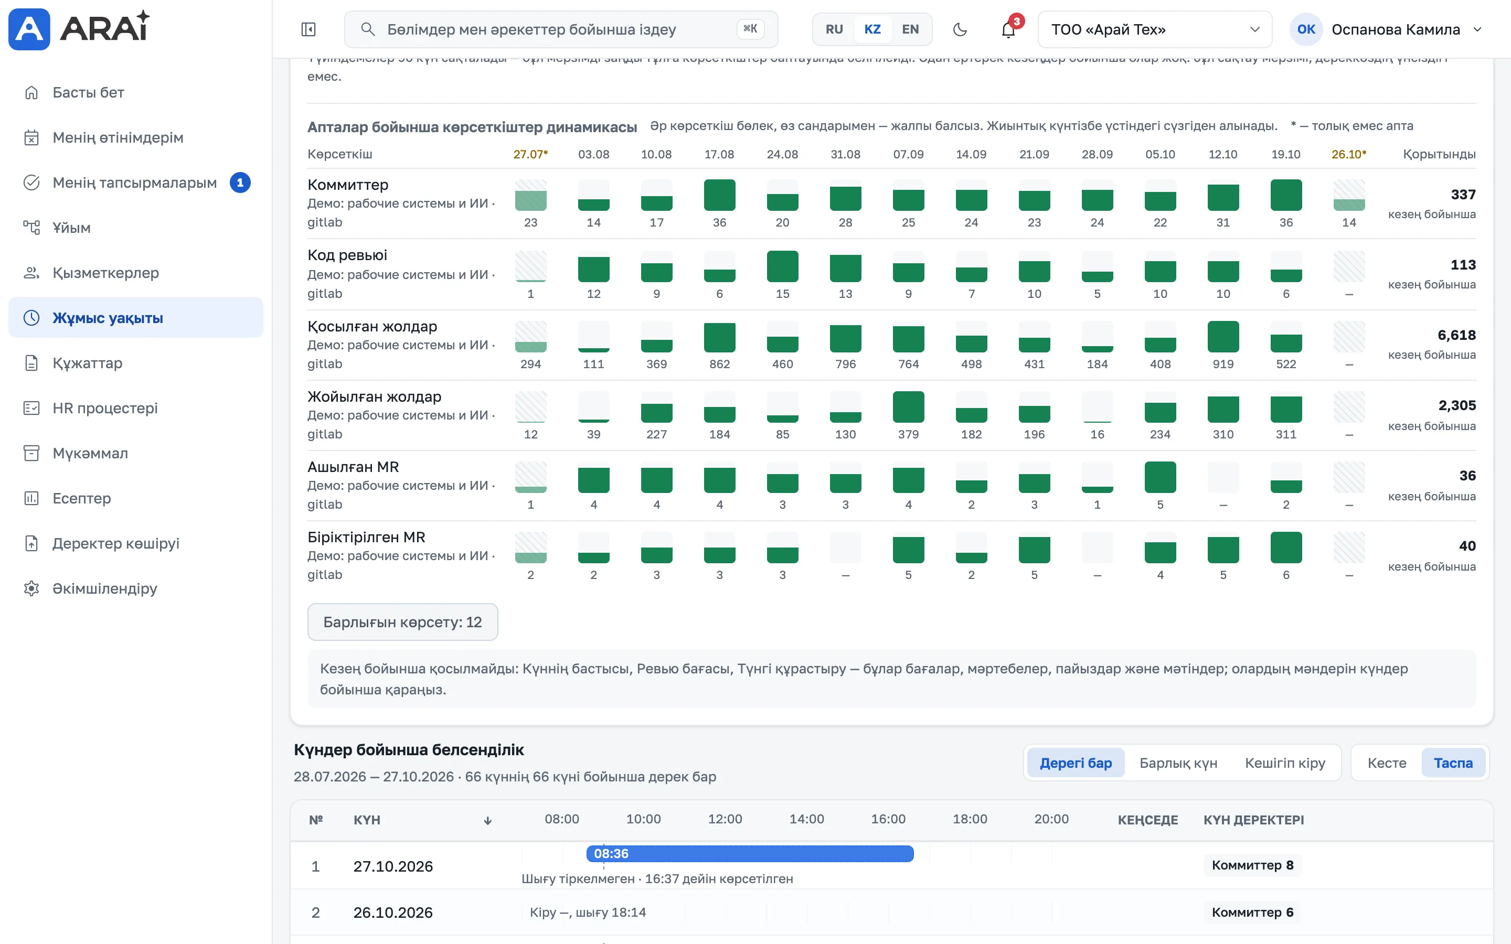Click the Код ревьюі metric label

tap(347, 255)
